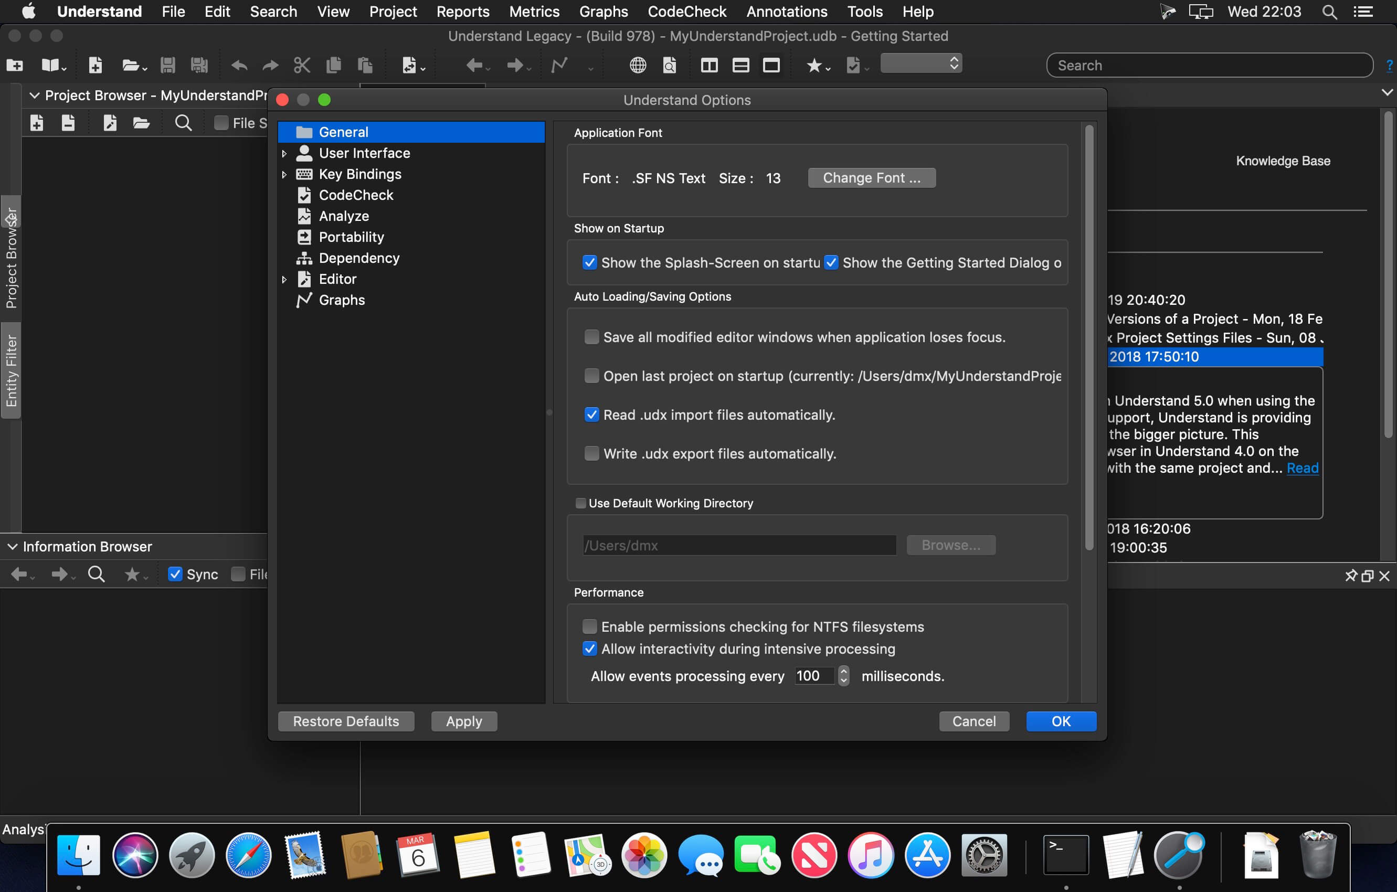The height and width of the screenshot is (892, 1397).
Task: Collapse the Information Browser panel chevron
Action: click(x=12, y=546)
